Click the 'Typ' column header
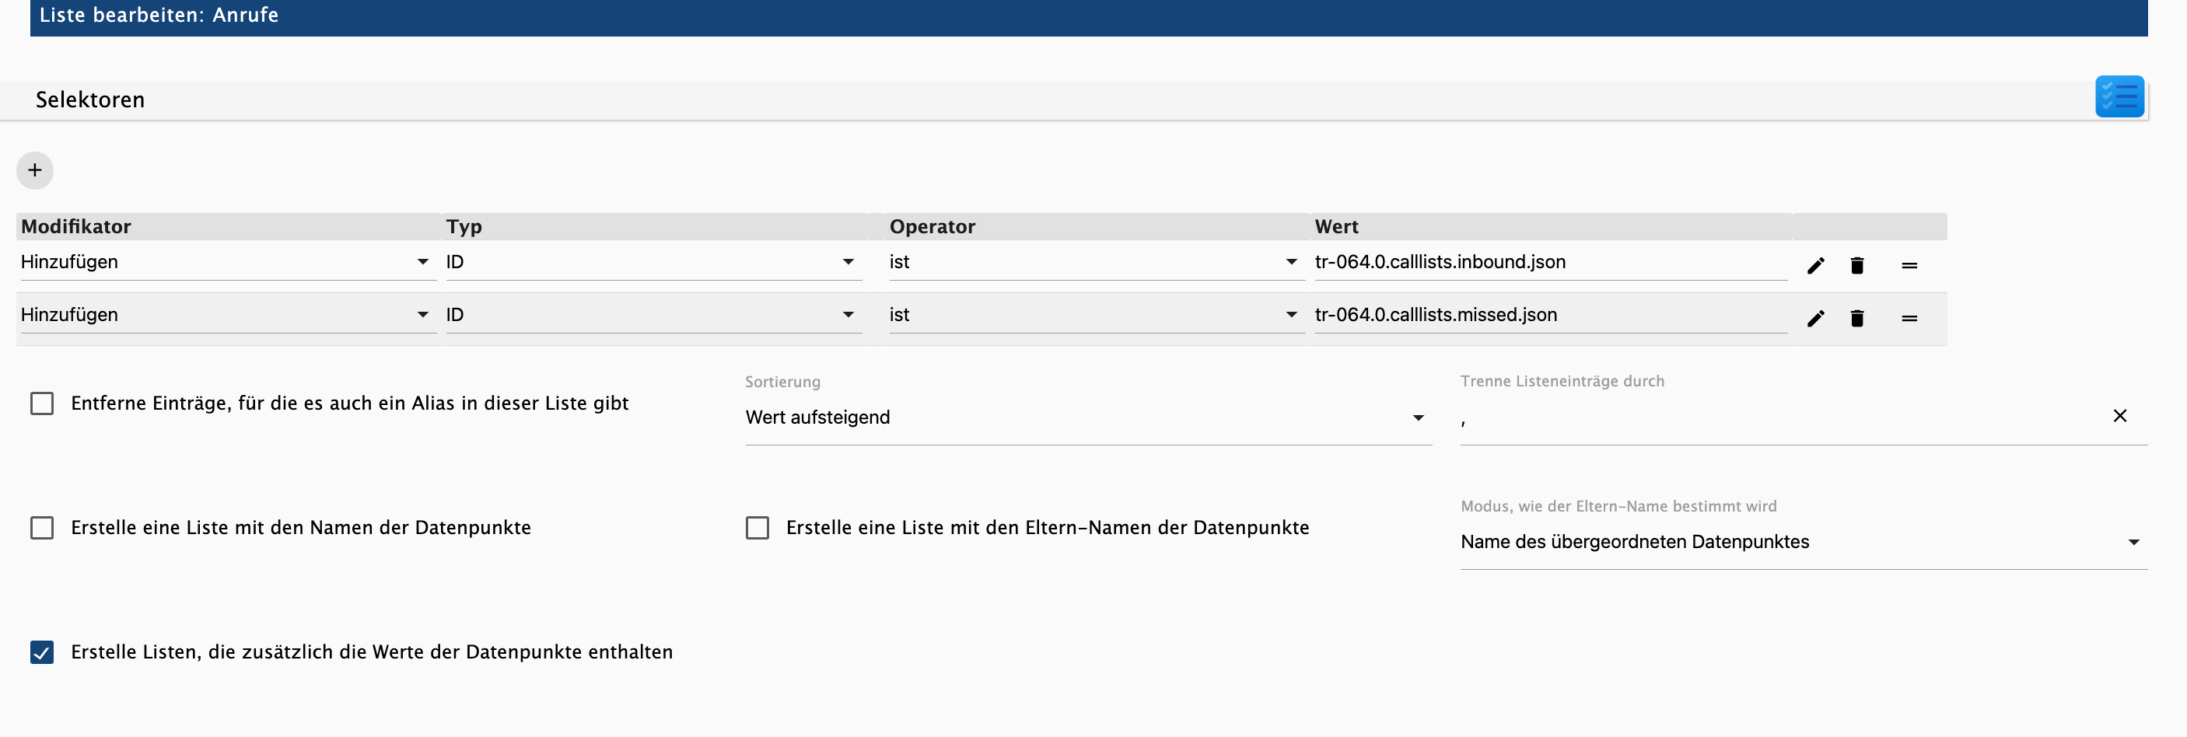2187x737 pixels. (464, 227)
